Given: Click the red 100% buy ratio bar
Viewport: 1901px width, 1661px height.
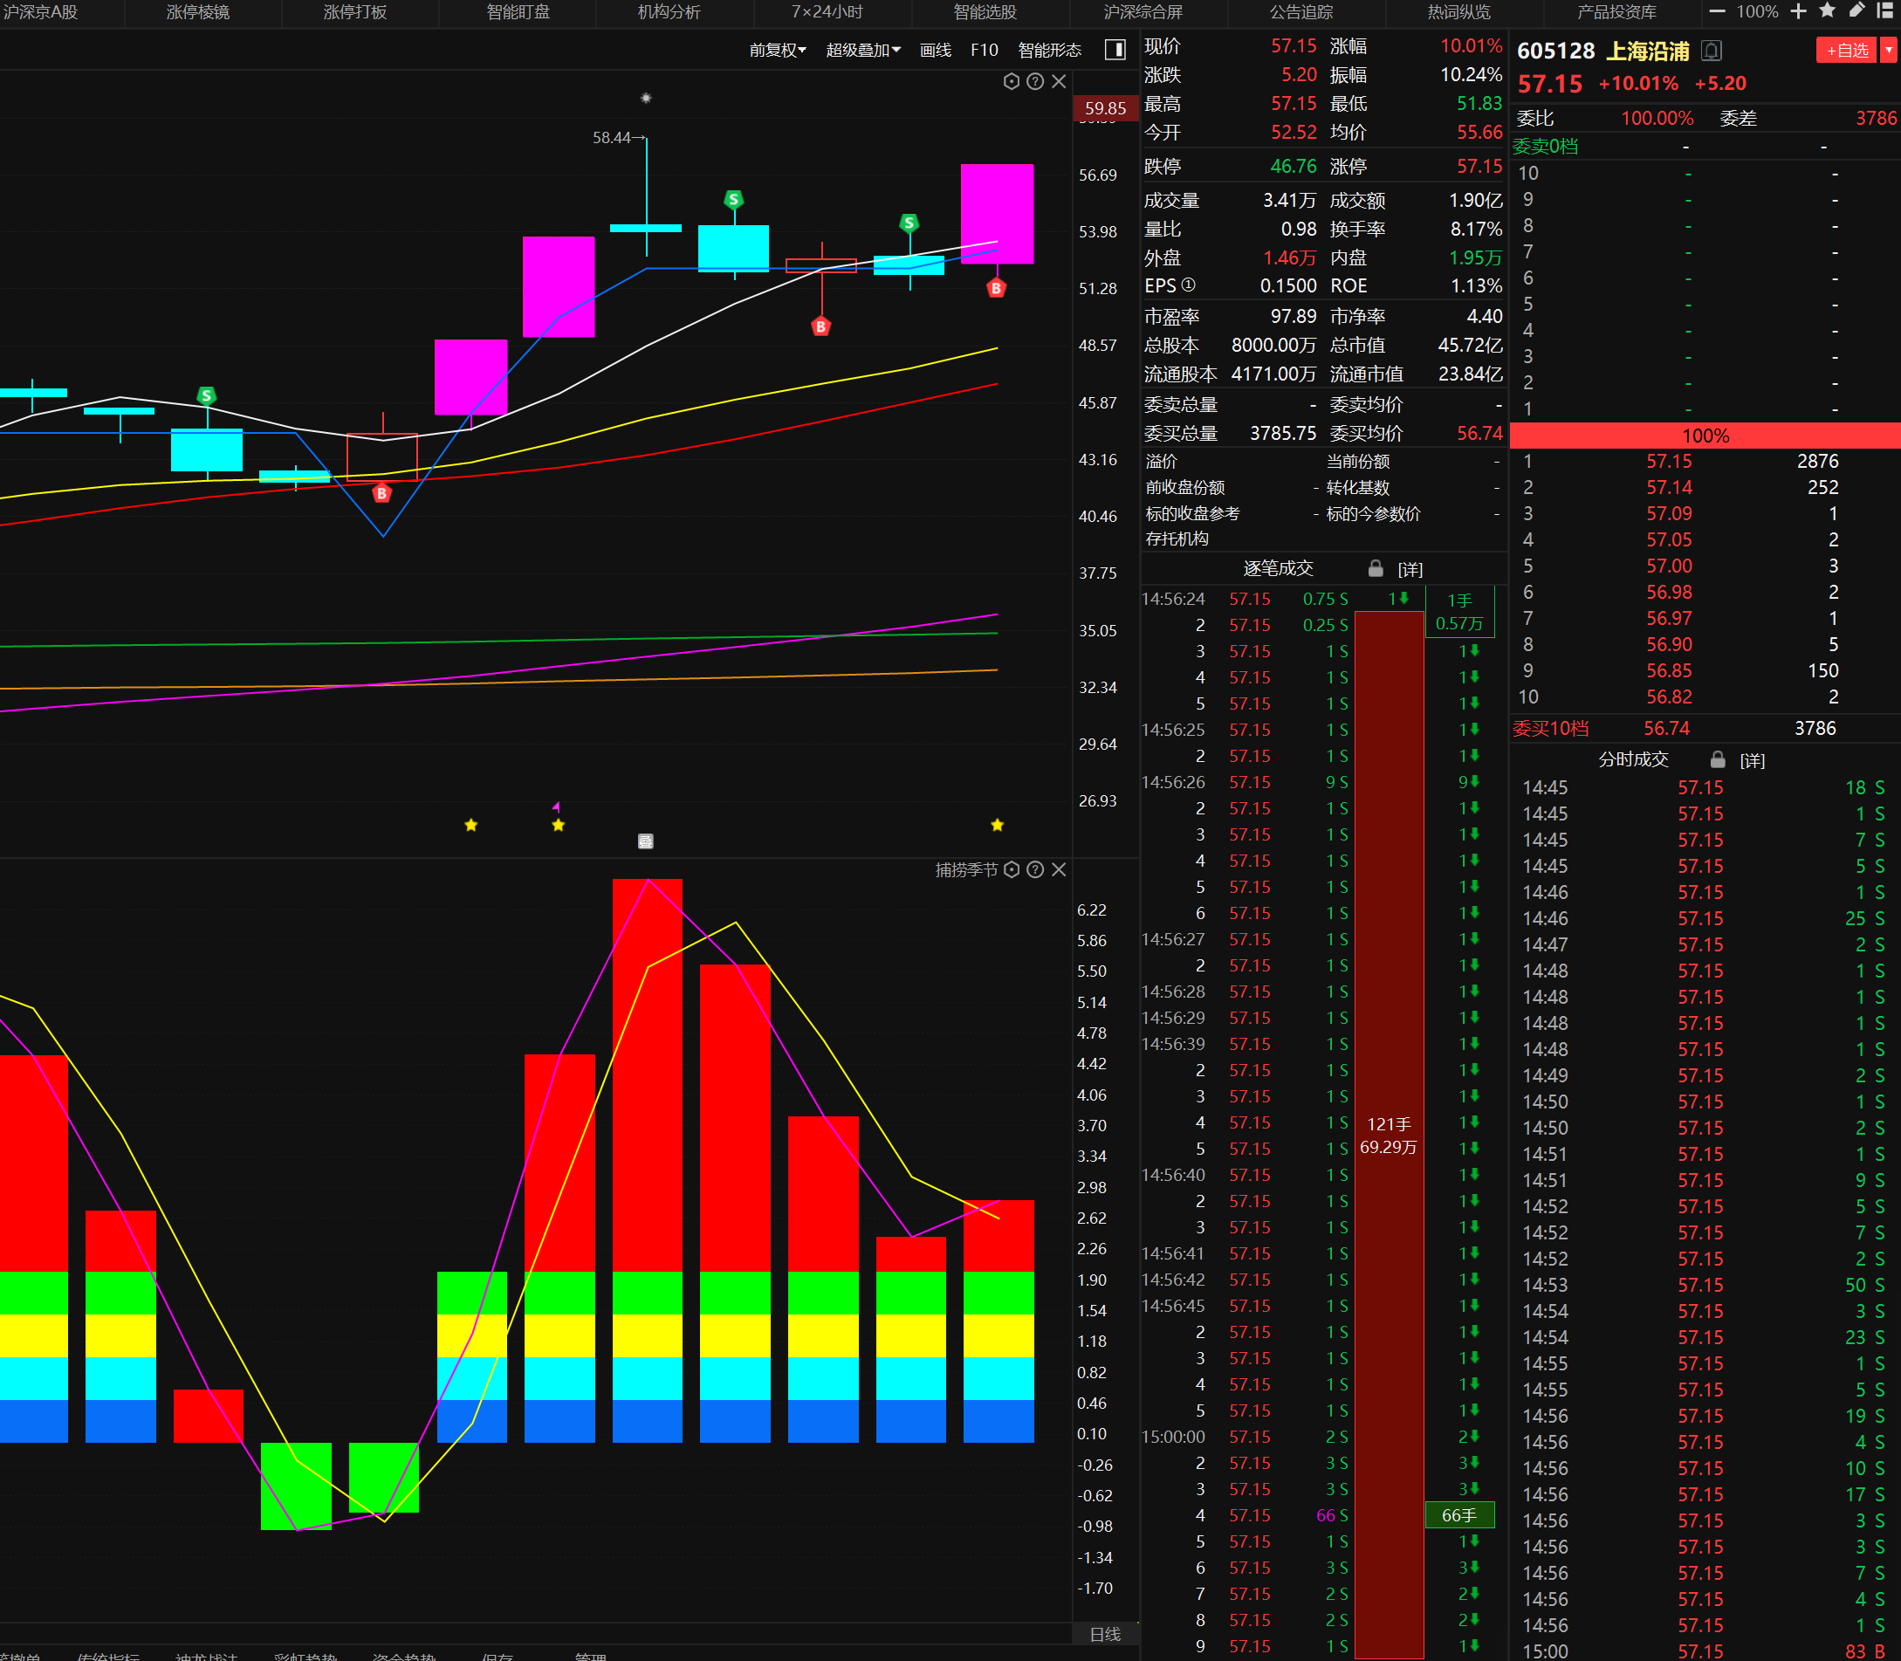Looking at the screenshot, I should click(x=1705, y=436).
